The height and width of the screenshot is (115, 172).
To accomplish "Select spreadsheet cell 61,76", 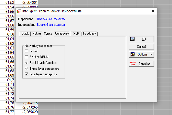I will (7, 107).
